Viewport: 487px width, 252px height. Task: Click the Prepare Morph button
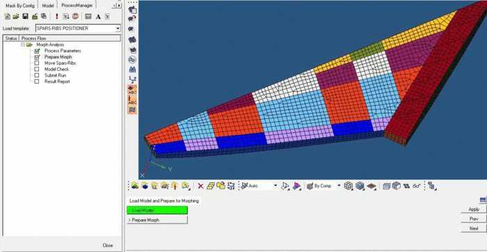[x=157, y=220]
